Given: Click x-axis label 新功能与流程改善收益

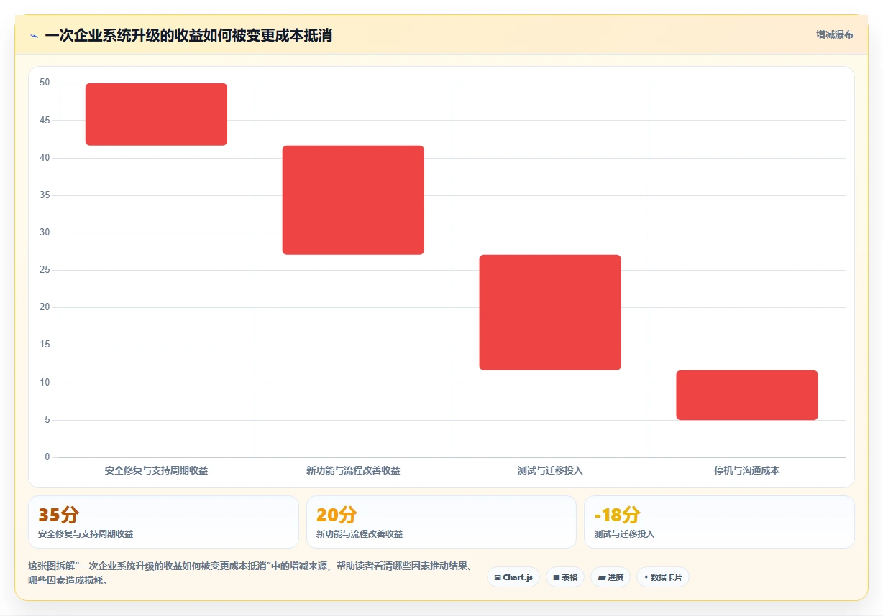Looking at the screenshot, I should tap(353, 471).
